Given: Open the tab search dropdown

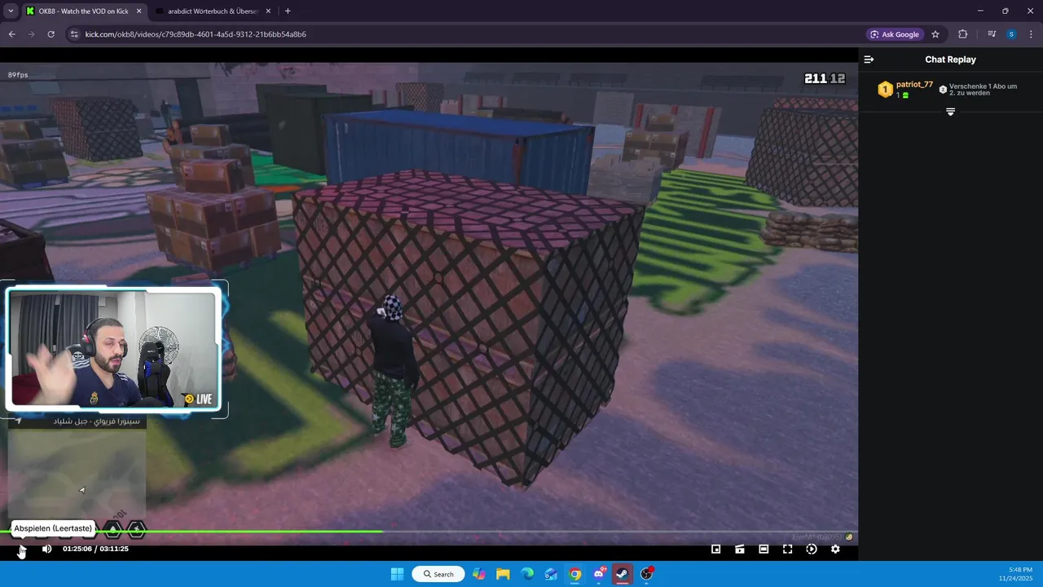Looking at the screenshot, I should pos(11,11).
